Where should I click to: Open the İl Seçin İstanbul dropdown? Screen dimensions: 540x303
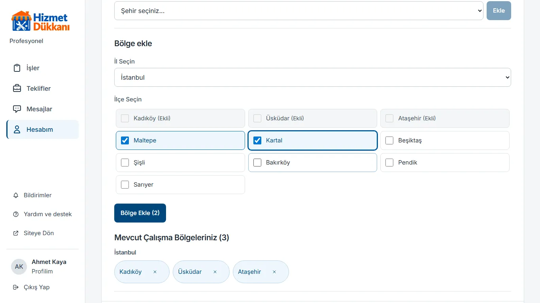(x=313, y=77)
